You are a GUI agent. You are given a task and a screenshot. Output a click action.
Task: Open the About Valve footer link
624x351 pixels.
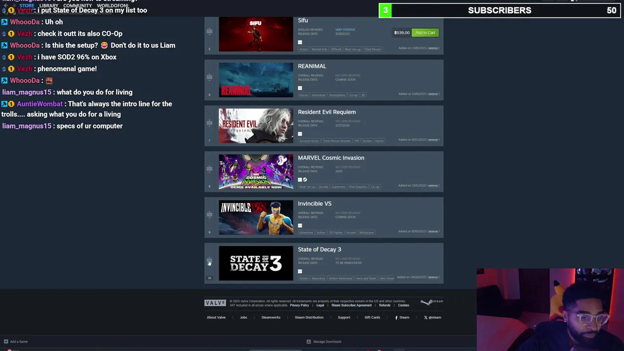[216, 317]
